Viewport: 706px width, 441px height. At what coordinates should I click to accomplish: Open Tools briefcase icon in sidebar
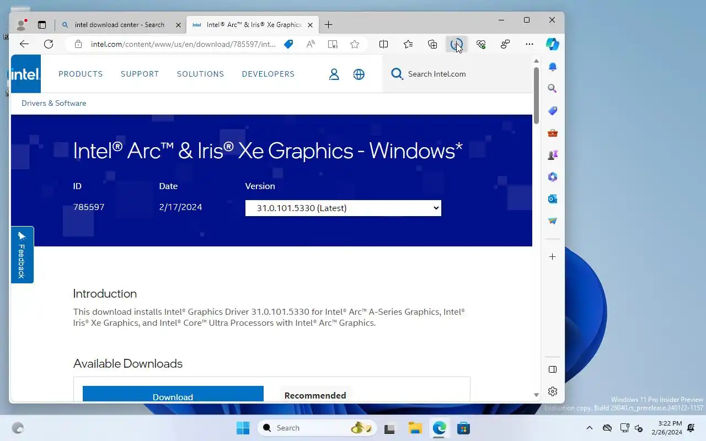pyautogui.click(x=553, y=133)
